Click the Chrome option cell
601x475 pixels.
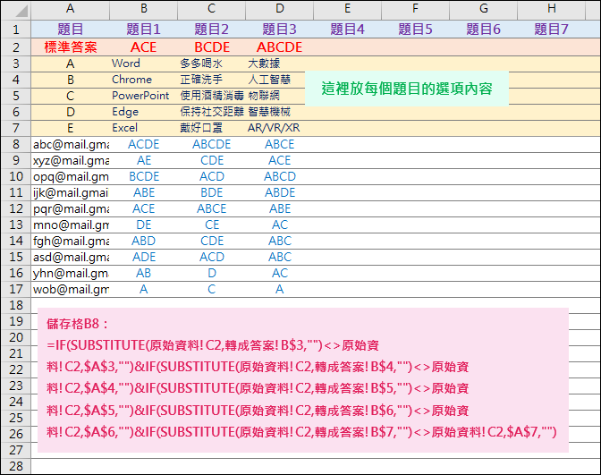pos(144,80)
